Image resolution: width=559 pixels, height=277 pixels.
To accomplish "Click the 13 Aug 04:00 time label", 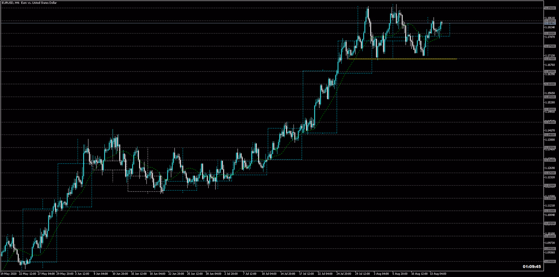I will (438, 274).
